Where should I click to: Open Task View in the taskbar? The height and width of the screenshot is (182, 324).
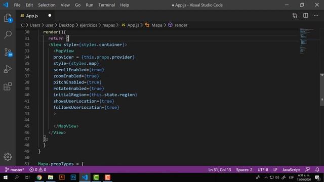[x=27, y=177]
